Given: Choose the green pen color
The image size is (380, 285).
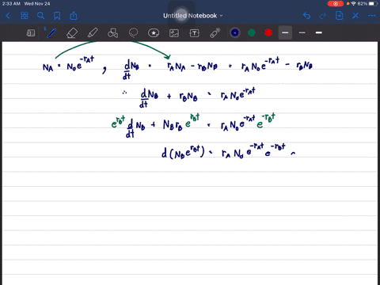Looking at the screenshot, I should [x=252, y=32].
